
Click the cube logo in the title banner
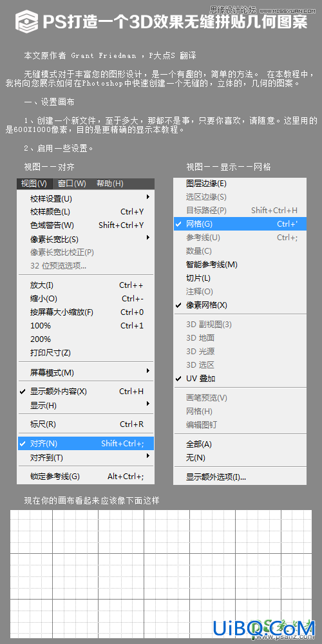coord(28,22)
